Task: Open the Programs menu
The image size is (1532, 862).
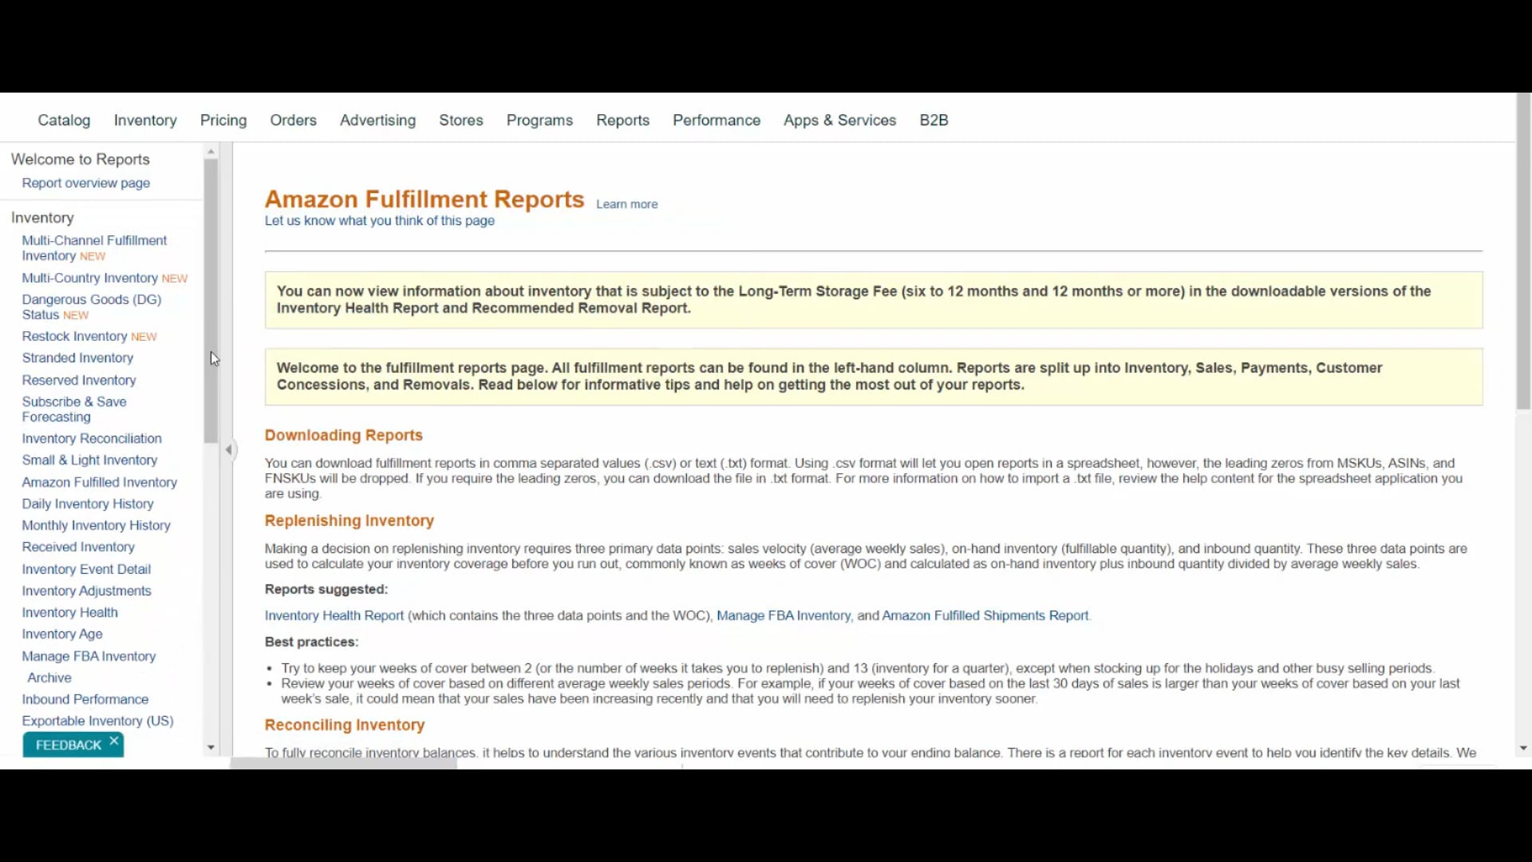Action: (x=540, y=121)
